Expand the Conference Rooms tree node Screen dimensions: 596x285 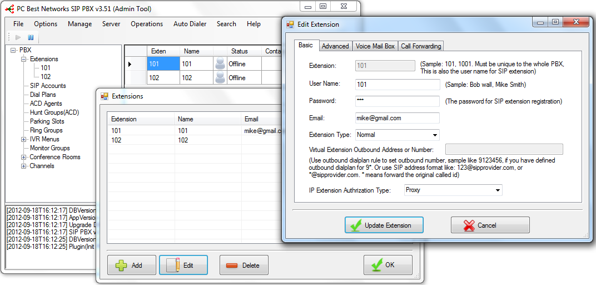pyautogui.click(x=24, y=157)
